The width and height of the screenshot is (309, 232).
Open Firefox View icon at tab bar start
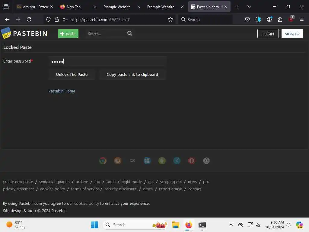point(6,7)
